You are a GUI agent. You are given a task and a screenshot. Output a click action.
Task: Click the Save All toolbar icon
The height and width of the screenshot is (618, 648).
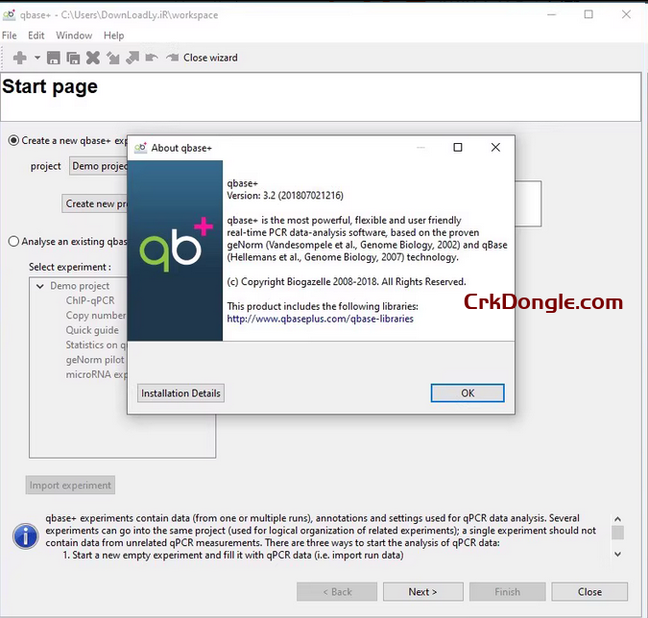click(x=73, y=58)
